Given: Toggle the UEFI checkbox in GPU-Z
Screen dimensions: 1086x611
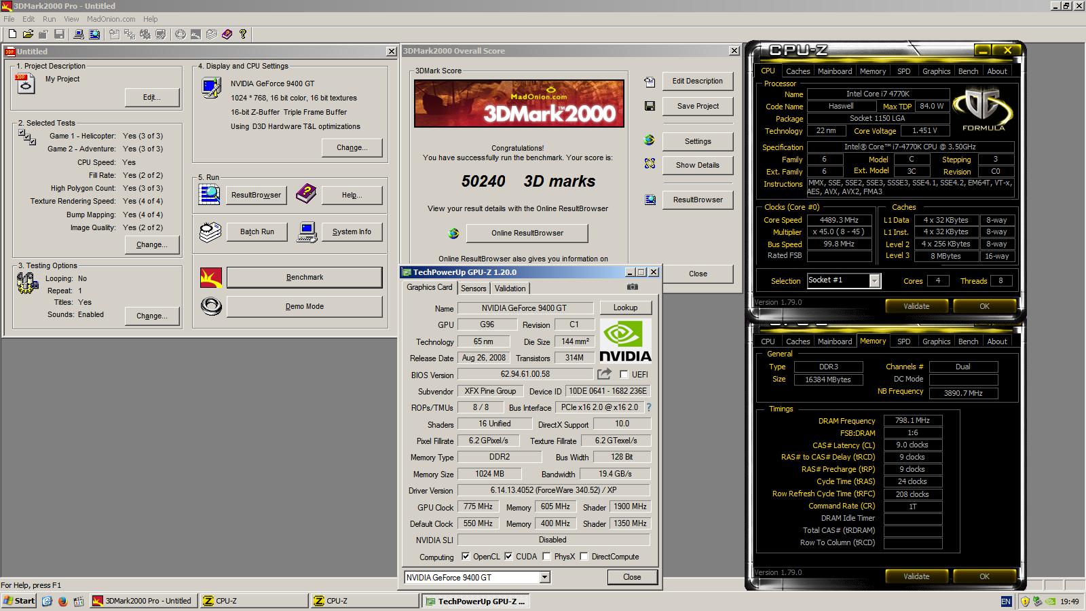Looking at the screenshot, I should tap(624, 375).
